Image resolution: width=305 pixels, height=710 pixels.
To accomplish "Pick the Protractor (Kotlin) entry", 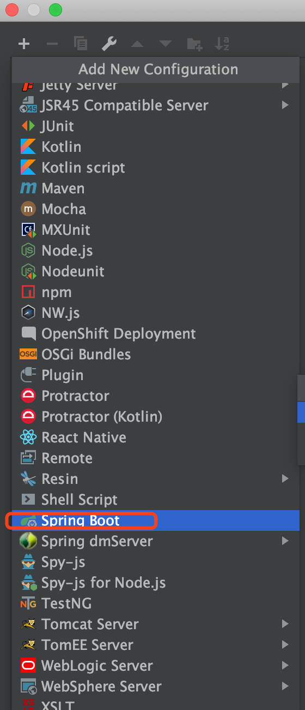I will [156, 417].
